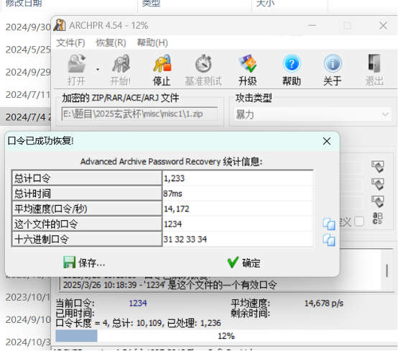Open the 恢复(R) menu

[x=111, y=42]
